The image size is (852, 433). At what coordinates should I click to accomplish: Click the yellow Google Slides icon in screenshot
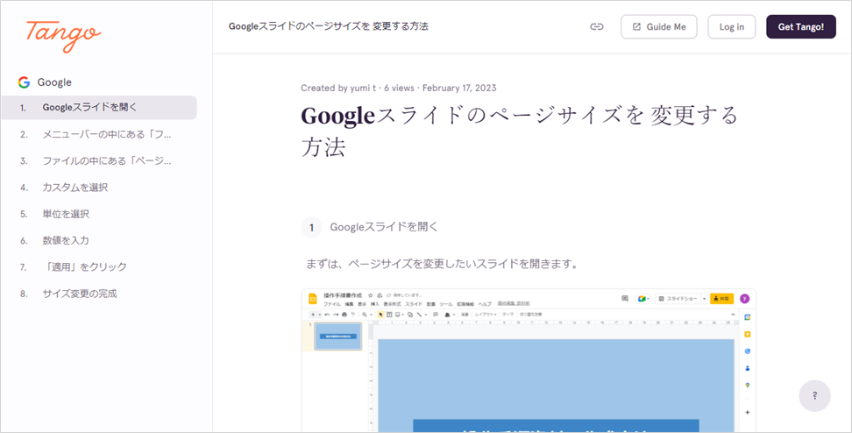point(312,299)
